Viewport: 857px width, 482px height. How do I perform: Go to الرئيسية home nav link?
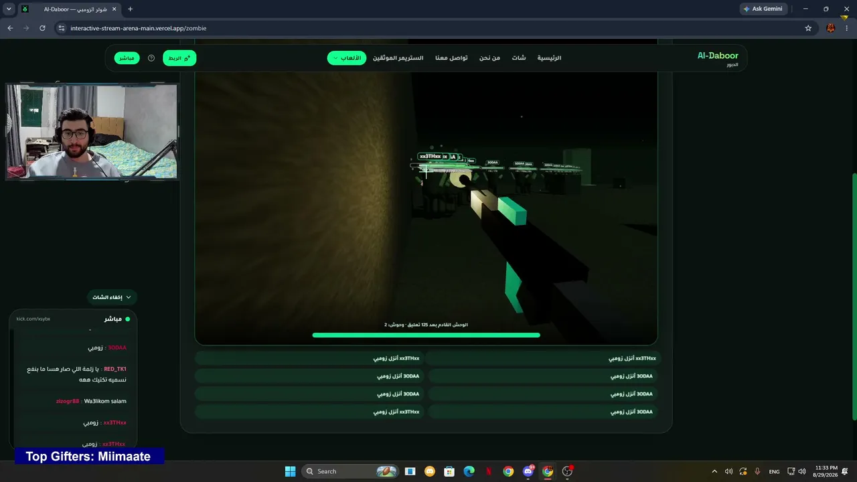pyautogui.click(x=549, y=58)
